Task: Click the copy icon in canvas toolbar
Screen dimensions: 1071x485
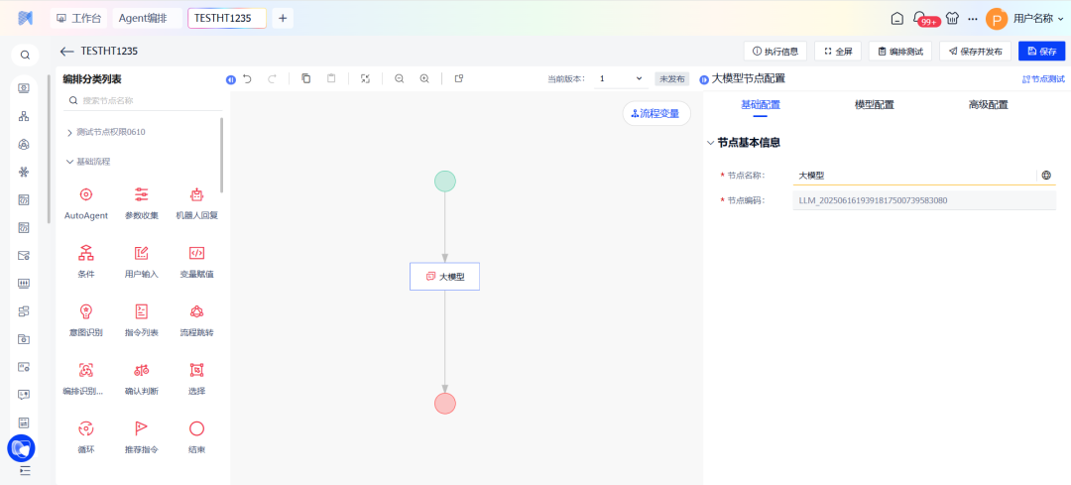Action: point(305,78)
